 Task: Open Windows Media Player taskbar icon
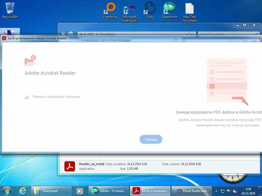[80, 191]
